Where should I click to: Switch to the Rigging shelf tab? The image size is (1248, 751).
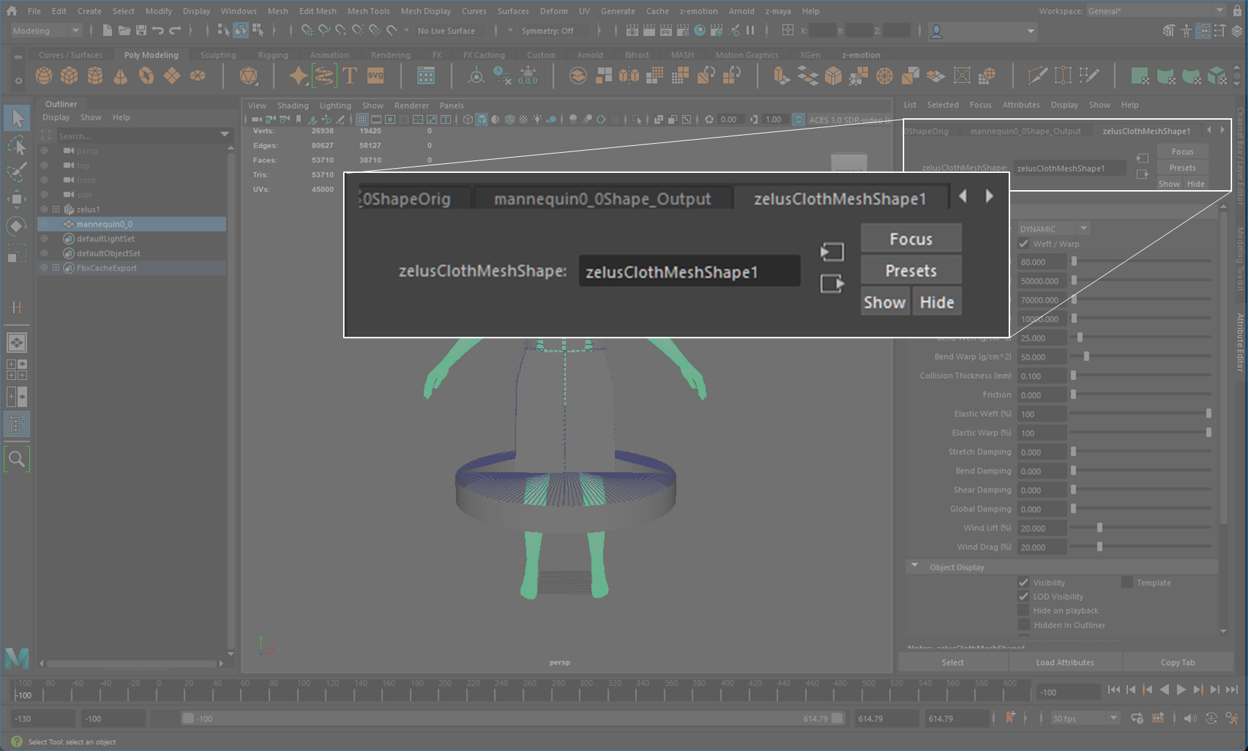coord(273,55)
